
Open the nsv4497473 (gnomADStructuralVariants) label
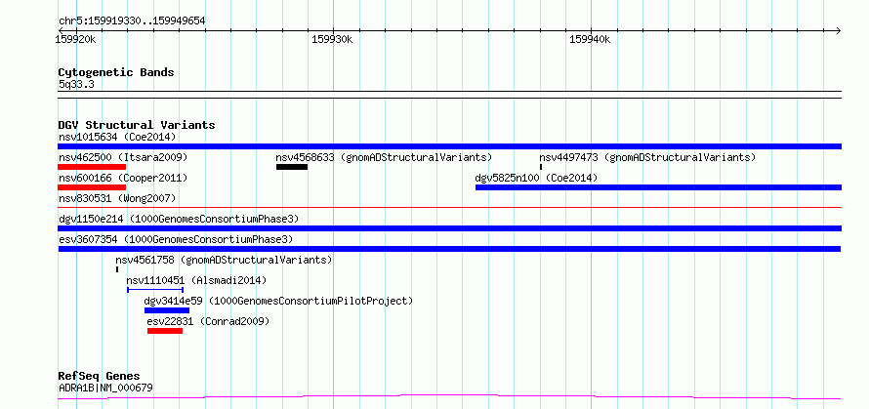[x=647, y=157]
